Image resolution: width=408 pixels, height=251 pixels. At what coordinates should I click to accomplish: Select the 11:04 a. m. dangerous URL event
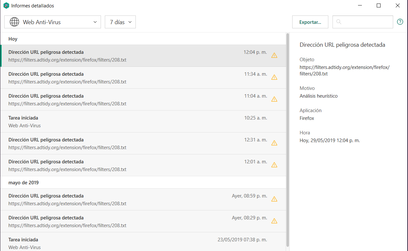(x=129, y=100)
